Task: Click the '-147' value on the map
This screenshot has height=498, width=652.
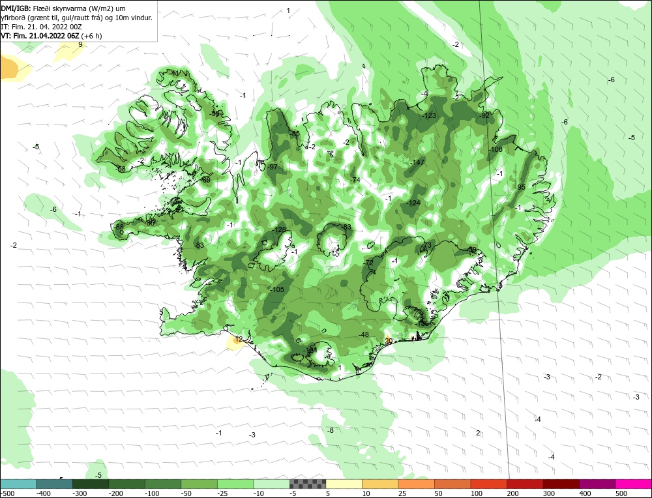Action: coord(417,162)
